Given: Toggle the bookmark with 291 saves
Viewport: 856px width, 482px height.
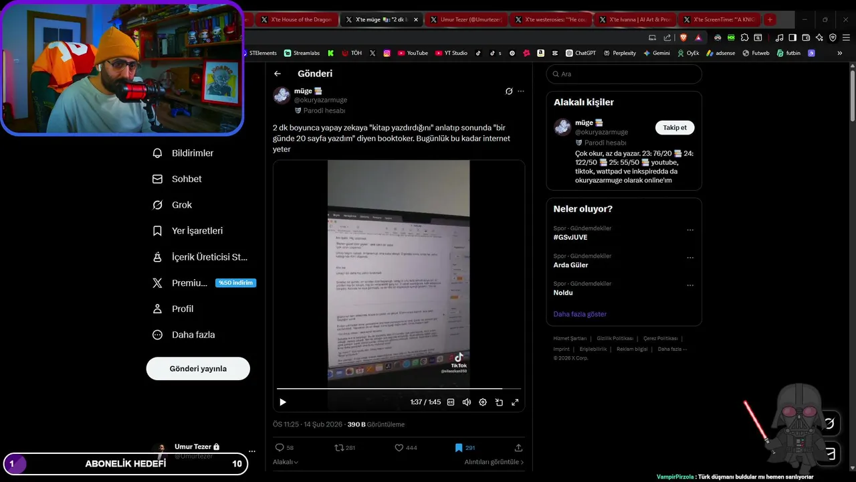Looking at the screenshot, I should pos(465,448).
